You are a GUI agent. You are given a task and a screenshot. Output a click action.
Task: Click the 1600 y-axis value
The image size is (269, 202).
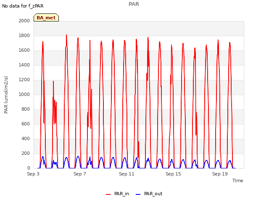(24, 50)
